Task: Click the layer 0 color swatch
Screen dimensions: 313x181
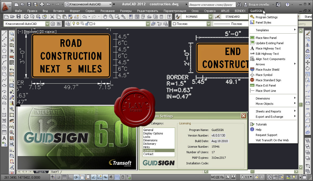Action: [x=91, y=24]
